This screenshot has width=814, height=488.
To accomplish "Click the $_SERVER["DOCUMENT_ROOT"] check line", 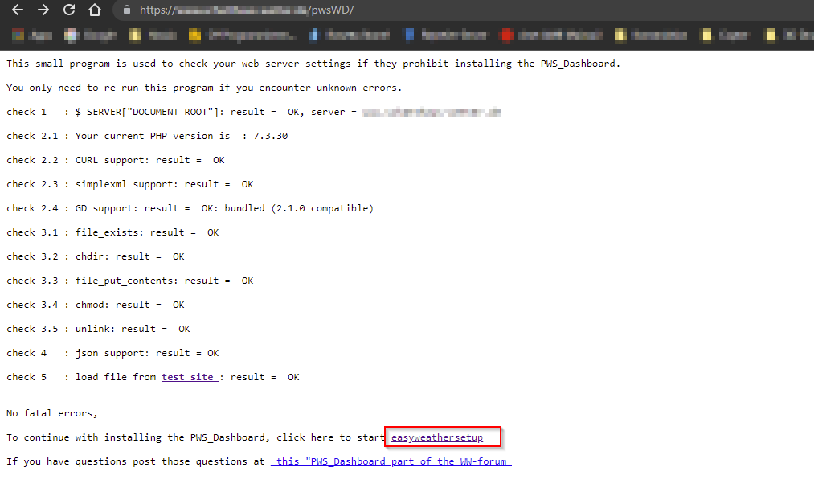I will click(x=253, y=112).
